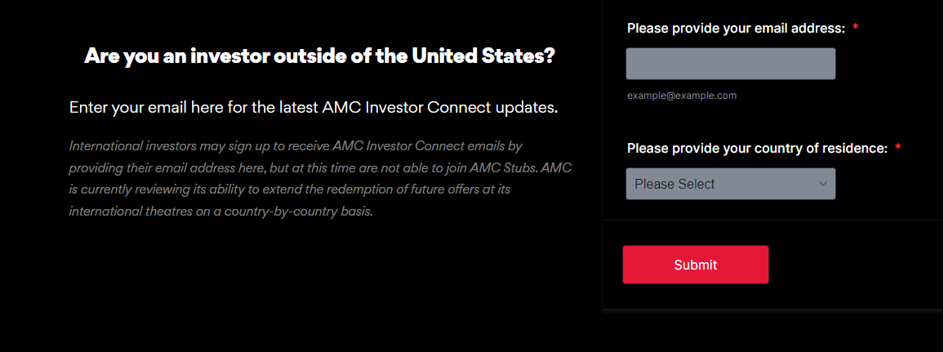944x352 pixels.
Task: Click the email address input field
Action: pos(730,64)
